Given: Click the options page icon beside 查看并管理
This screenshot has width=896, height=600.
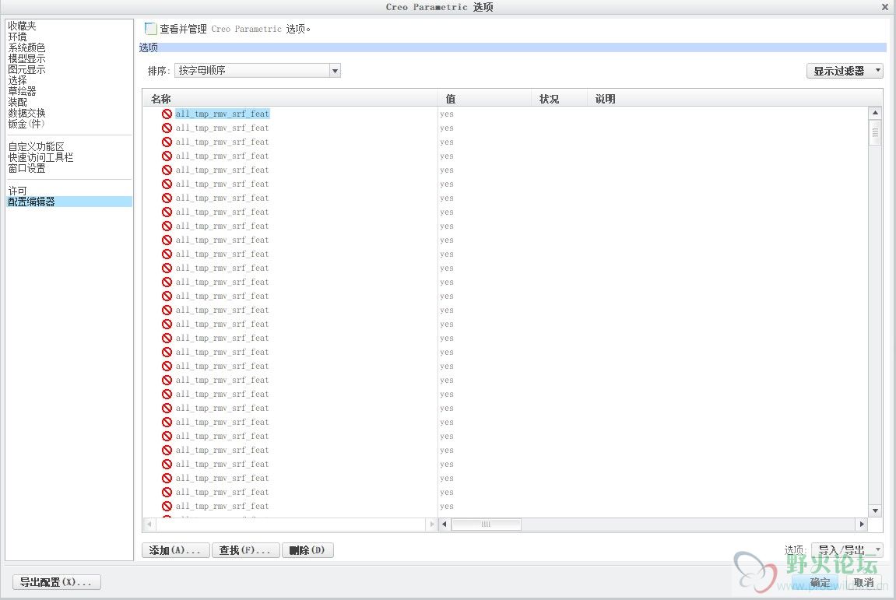Looking at the screenshot, I should 150,28.
